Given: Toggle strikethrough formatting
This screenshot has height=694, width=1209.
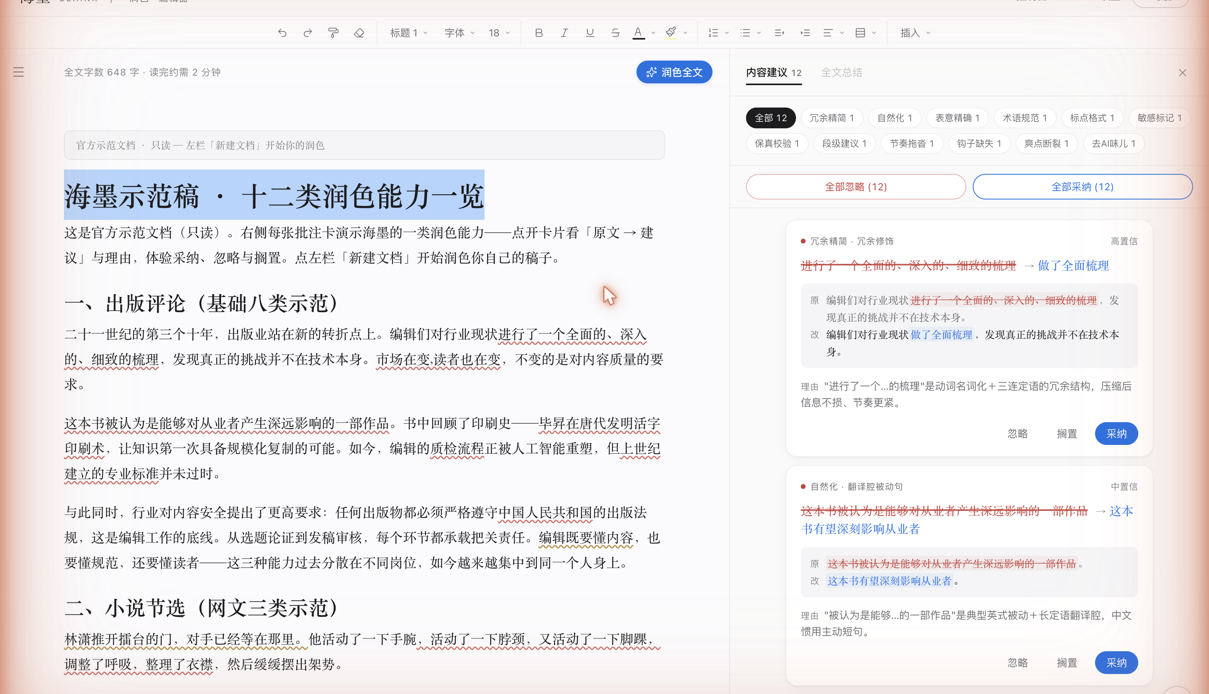Looking at the screenshot, I should tap(615, 33).
